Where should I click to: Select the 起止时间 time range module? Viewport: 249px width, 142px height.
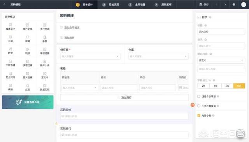point(11,75)
